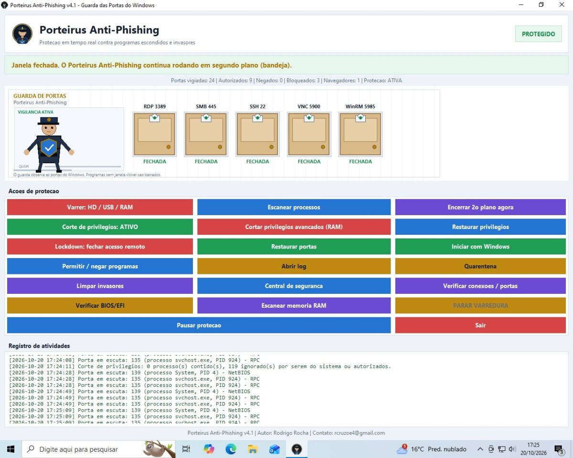Click Pausar protecao button
573x458 pixels.
199,325
